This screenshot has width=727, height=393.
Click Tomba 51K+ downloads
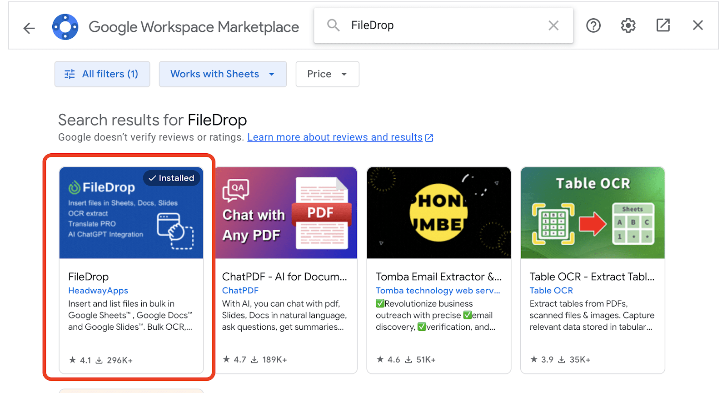(x=420, y=360)
